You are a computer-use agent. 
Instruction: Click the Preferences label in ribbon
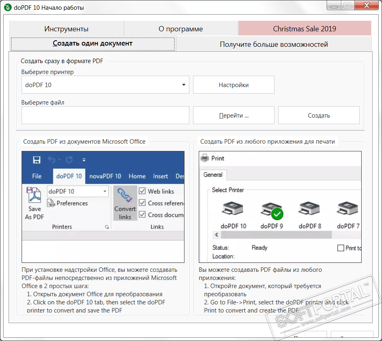coord(72,203)
